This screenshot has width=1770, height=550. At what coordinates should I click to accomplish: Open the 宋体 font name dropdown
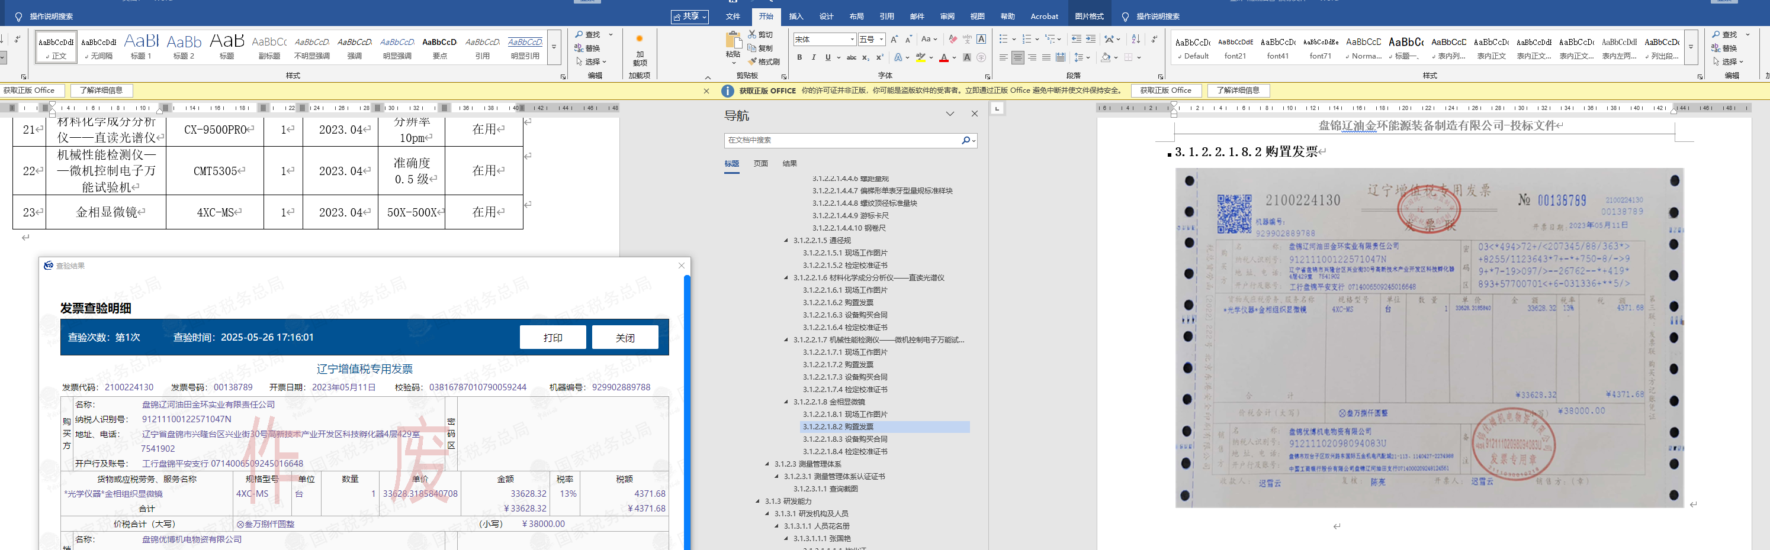tap(852, 39)
